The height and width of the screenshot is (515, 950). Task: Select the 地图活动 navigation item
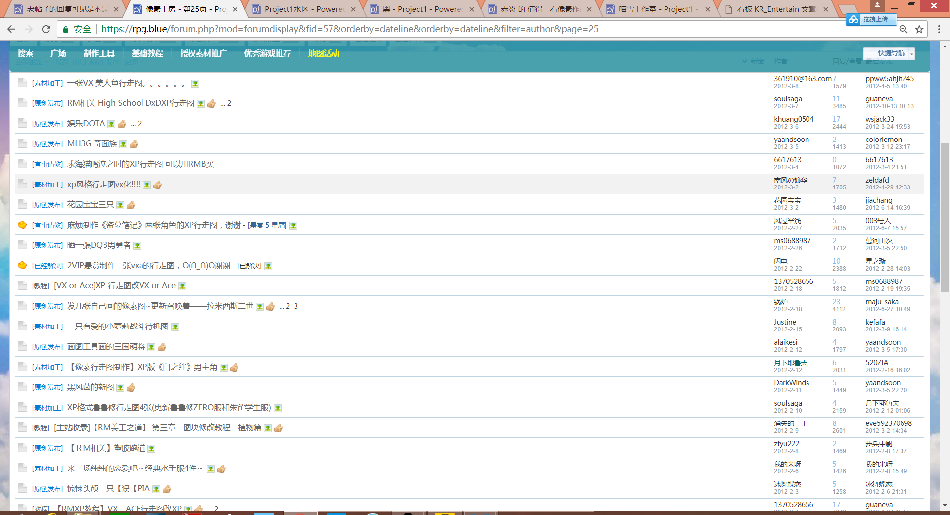(x=324, y=53)
